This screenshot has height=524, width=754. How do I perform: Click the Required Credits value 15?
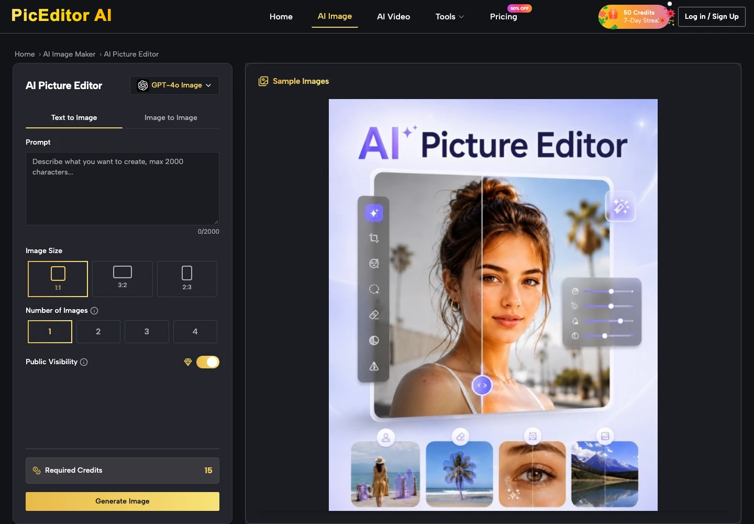pos(208,471)
